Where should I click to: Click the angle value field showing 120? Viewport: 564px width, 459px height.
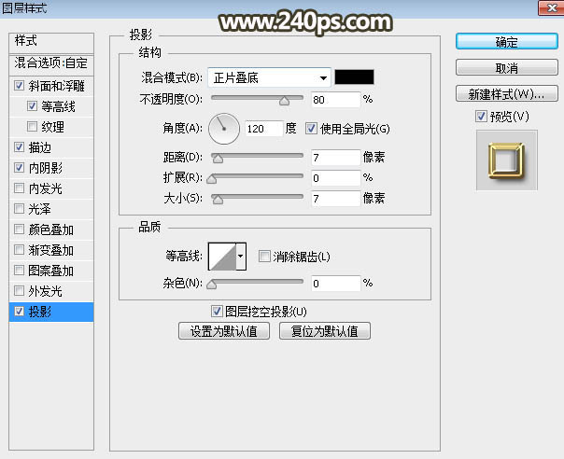pyautogui.click(x=263, y=129)
